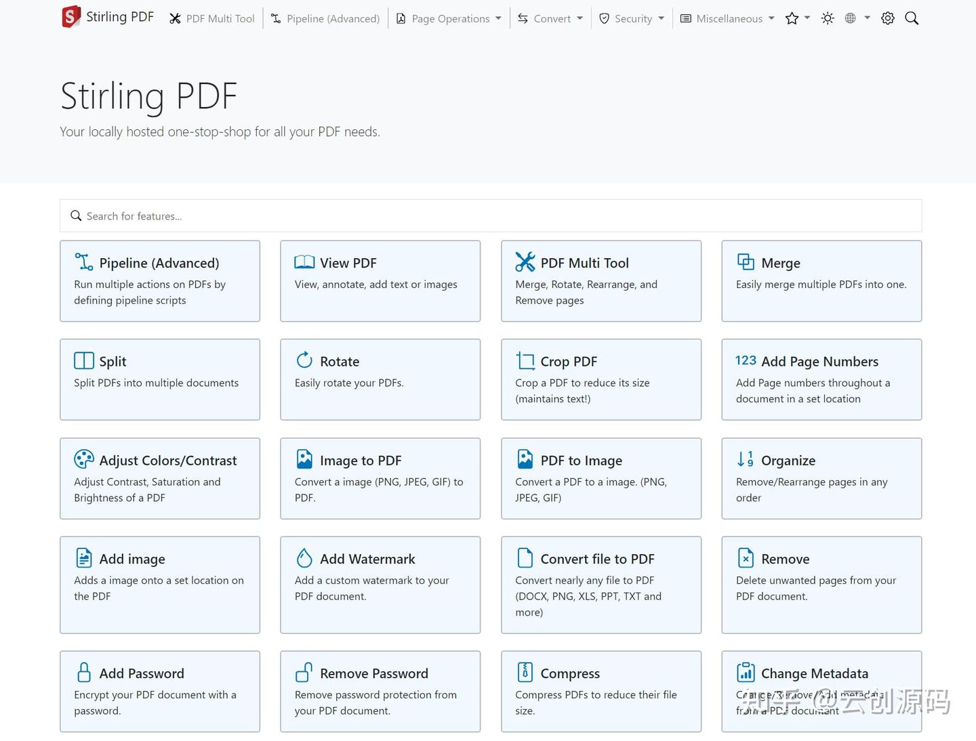Click the Adjust Colors/Contrast palette icon
Viewport: 976px width, 741px height.
click(x=83, y=459)
